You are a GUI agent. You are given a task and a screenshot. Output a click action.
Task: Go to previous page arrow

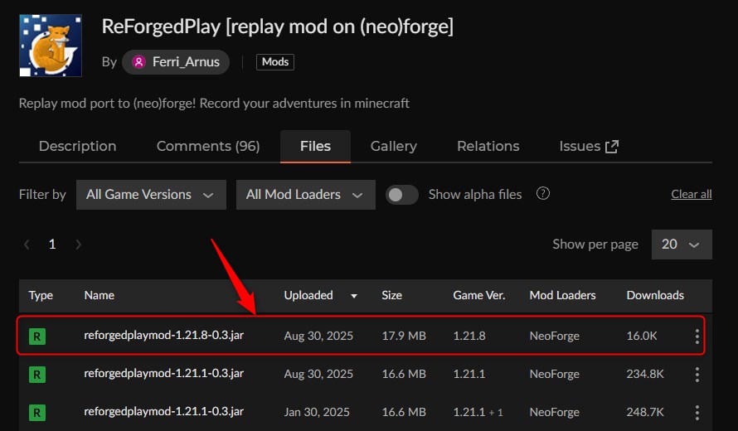[27, 245]
